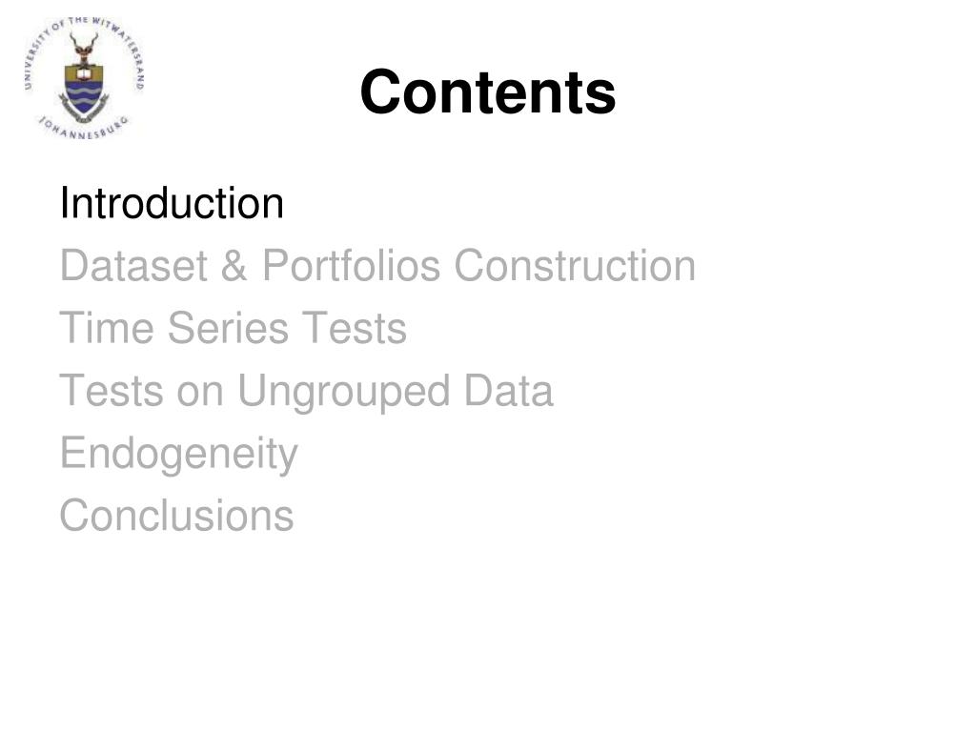This screenshot has height=732, width=976.
Task: Select the Conclusions entry
Action: tap(176, 516)
